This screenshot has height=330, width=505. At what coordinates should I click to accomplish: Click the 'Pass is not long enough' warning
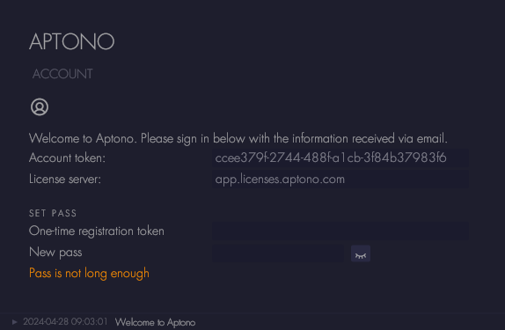point(89,274)
